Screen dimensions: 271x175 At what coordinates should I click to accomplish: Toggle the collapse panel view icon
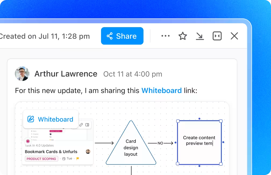coord(217,36)
